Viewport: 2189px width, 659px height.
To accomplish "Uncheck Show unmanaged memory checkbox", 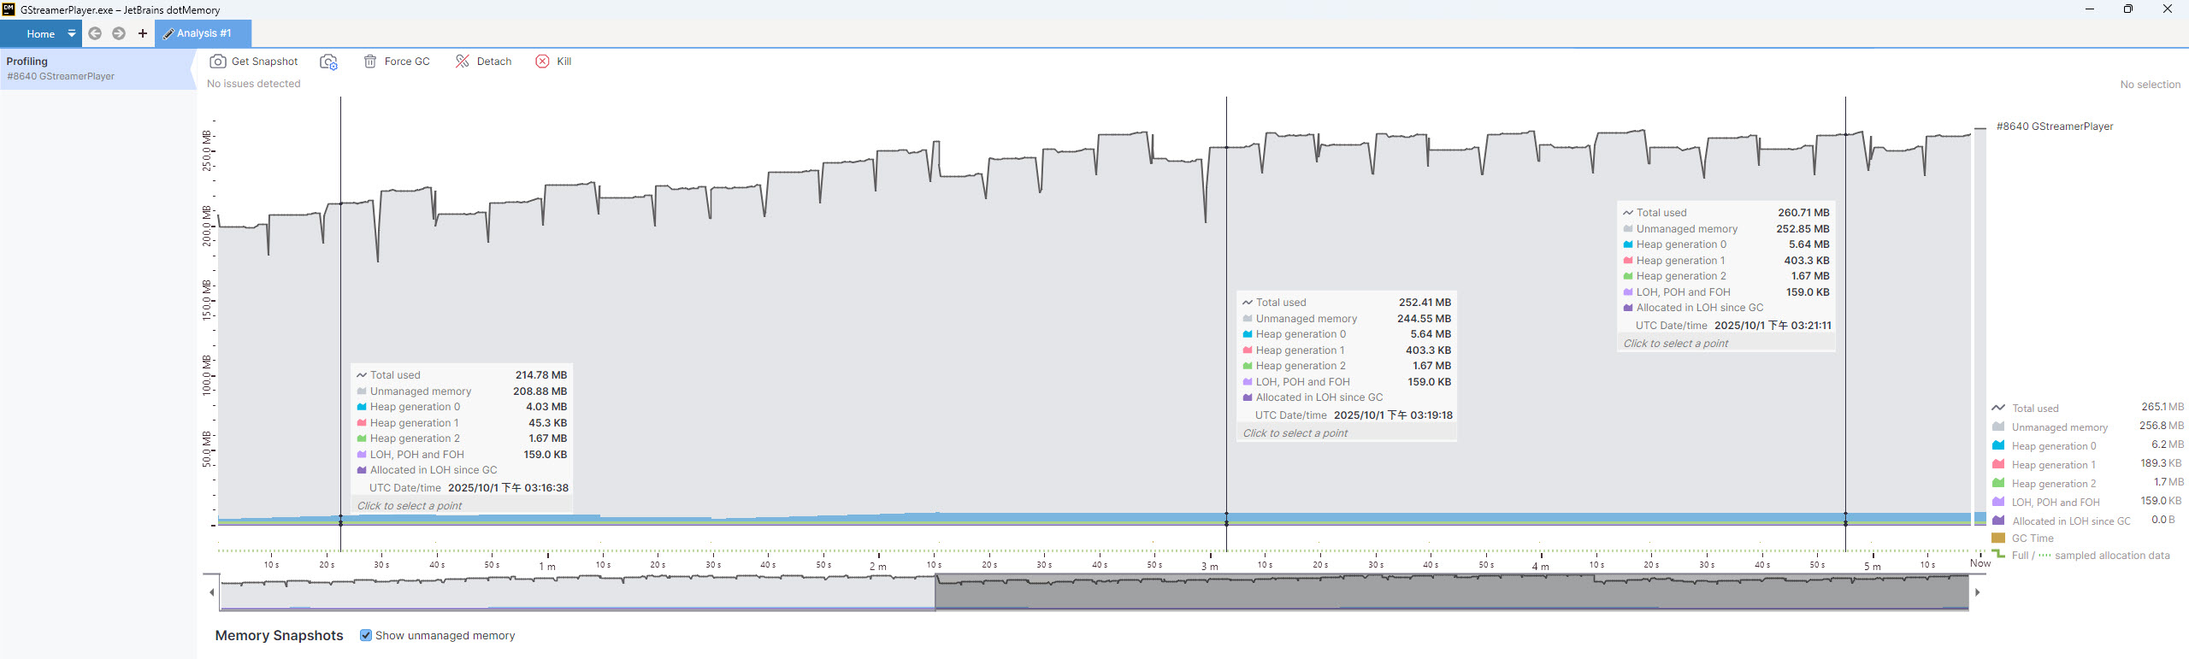I will [x=366, y=635].
